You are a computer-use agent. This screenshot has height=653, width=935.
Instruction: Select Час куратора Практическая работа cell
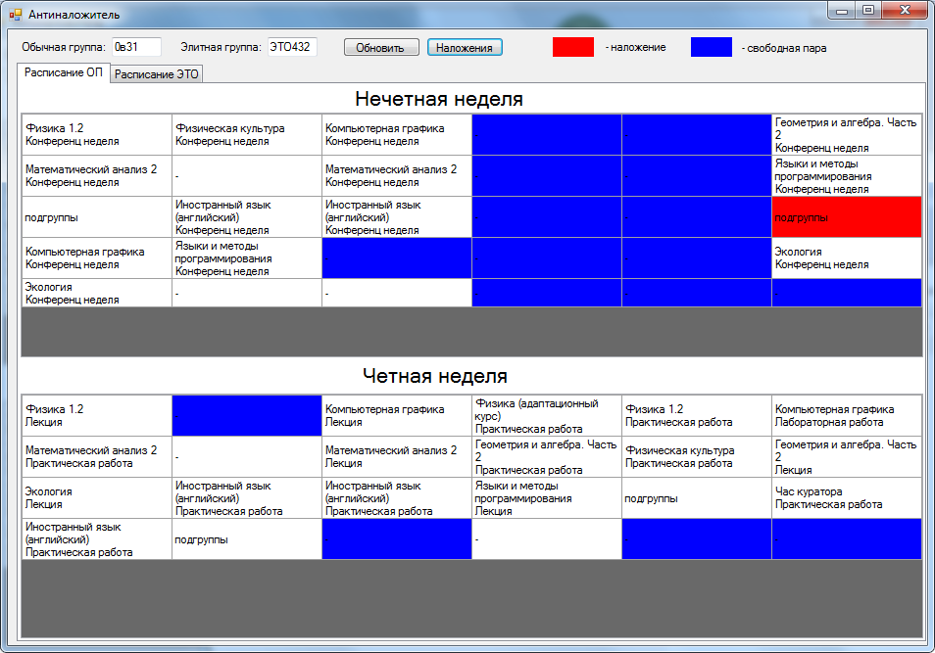pos(847,497)
